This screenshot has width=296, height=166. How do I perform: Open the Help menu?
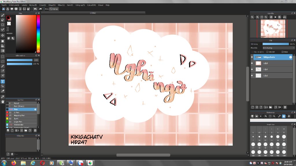point(108,5)
